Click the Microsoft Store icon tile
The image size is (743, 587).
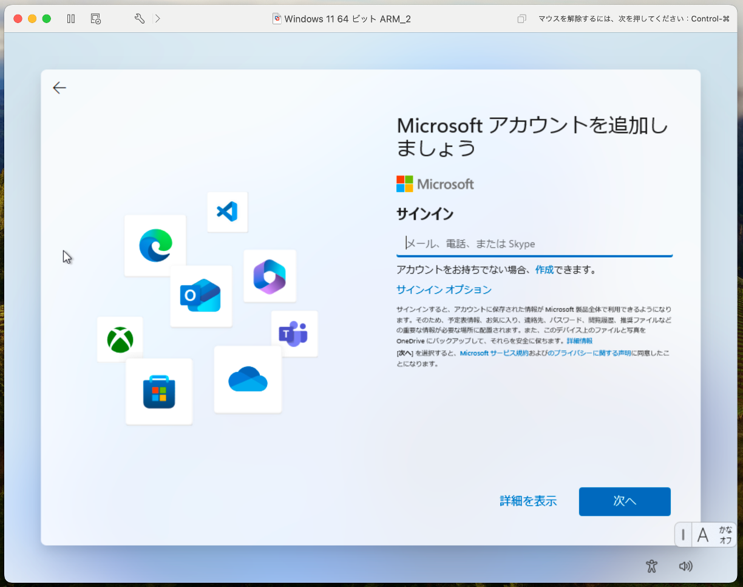coord(159,391)
